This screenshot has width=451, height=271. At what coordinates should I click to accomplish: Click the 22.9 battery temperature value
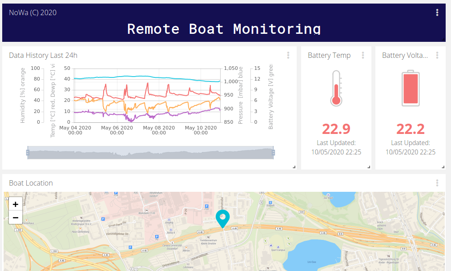point(336,129)
